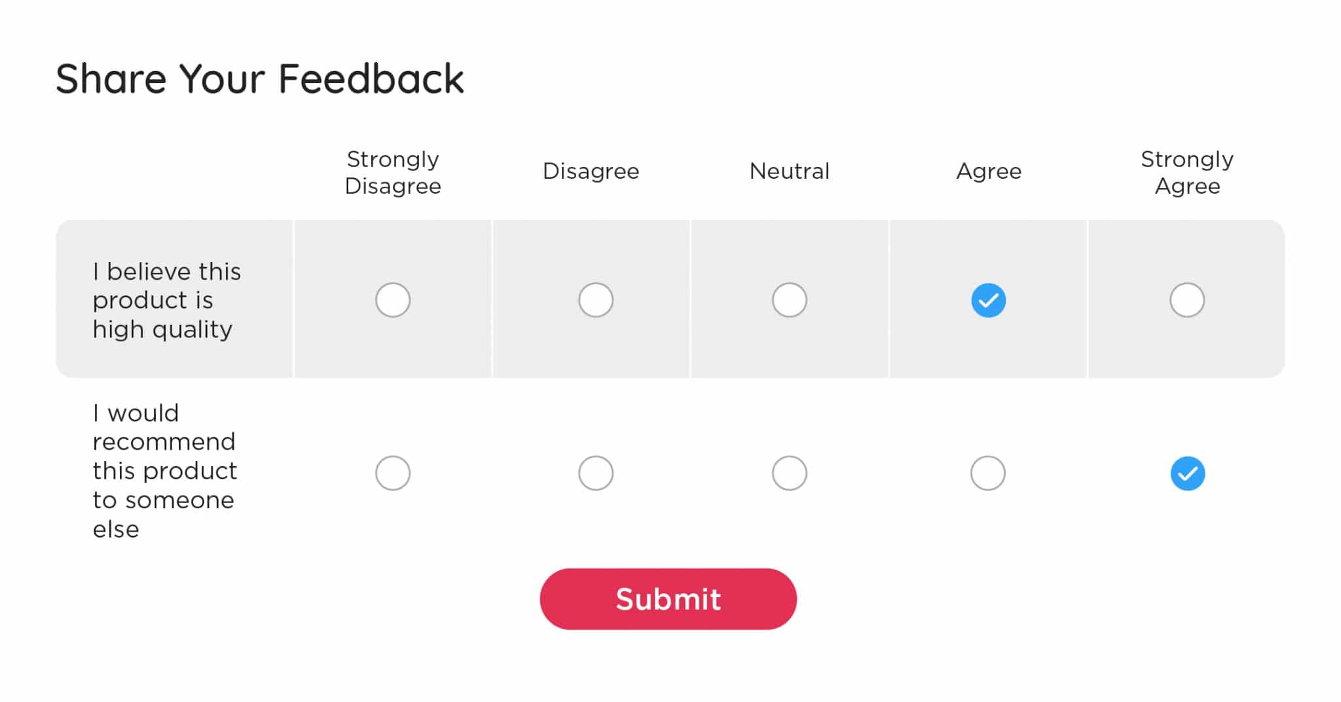Viewport: 1341px width, 702px height.
Task: Click the Neutral column header
Action: coord(789,171)
